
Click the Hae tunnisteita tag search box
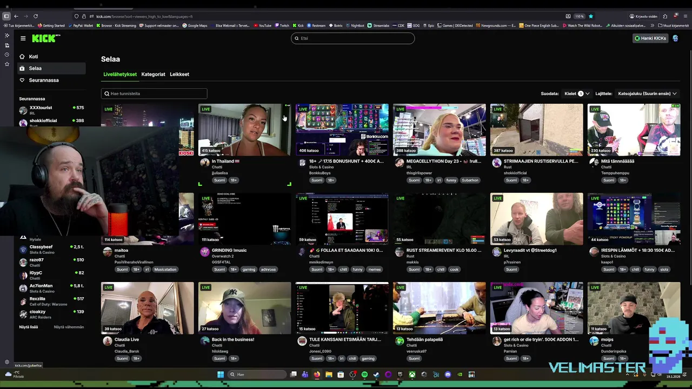(x=154, y=93)
